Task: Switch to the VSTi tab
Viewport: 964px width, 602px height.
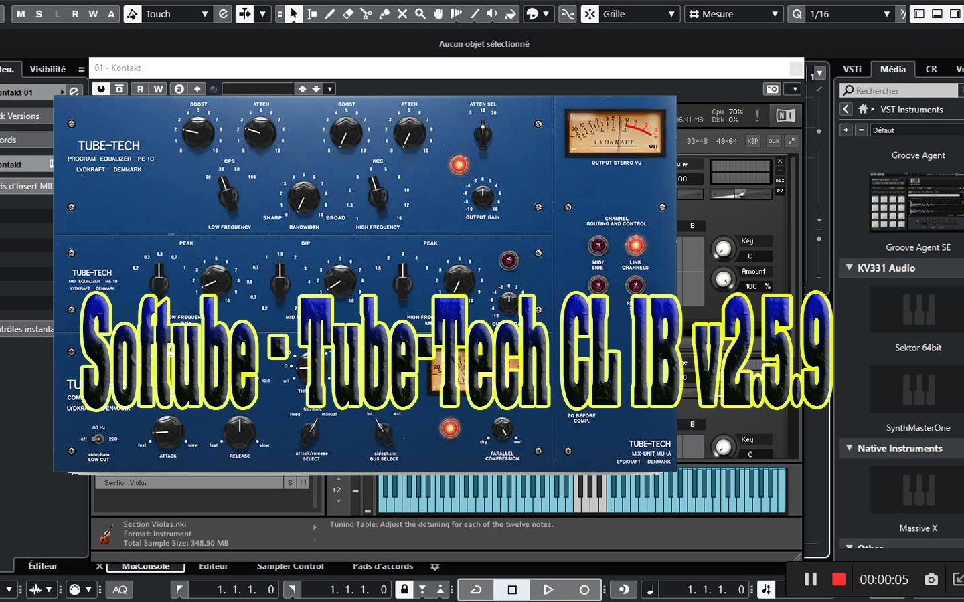Action: tap(852, 69)
